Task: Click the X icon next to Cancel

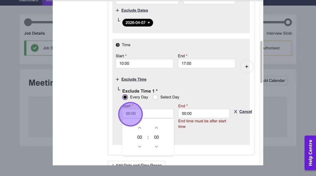Action: 235,112
